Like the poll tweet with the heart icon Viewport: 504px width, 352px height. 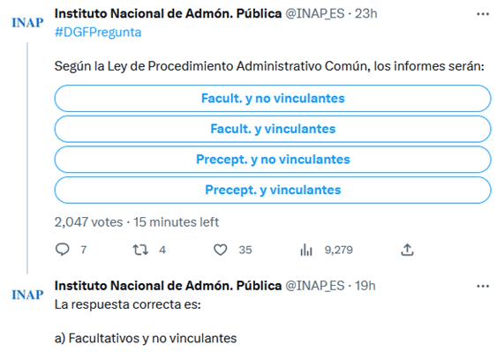pyautogui.click(x=221, y=250)
